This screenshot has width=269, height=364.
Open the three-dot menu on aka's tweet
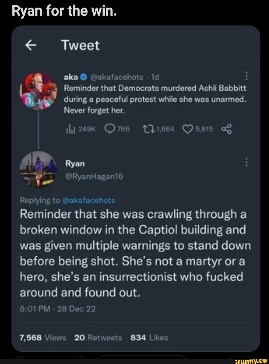point(246,76)
